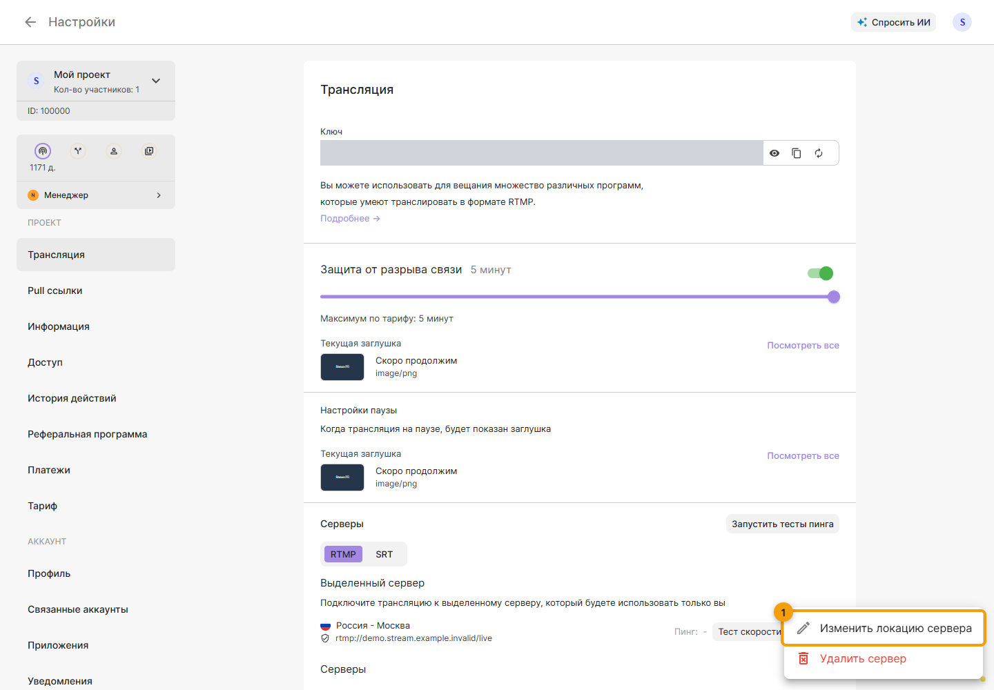Viewport: 994px width, 690px height.
Task: Go to Информация settings section
Action: click(x=96, y=326)
